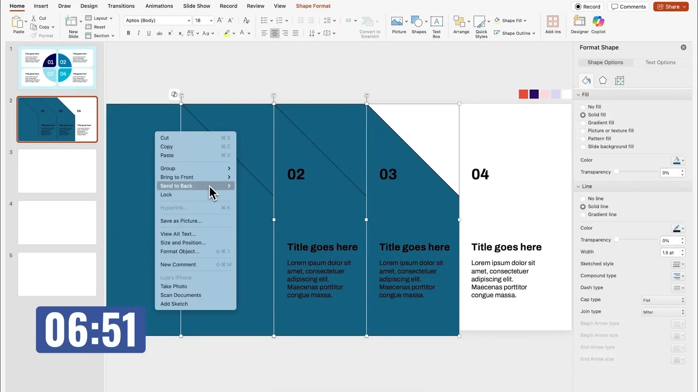Center align the text
698x392 pixels.
(x=275, y=33)
